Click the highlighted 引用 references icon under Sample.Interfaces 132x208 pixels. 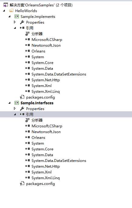tap(22, 114)
